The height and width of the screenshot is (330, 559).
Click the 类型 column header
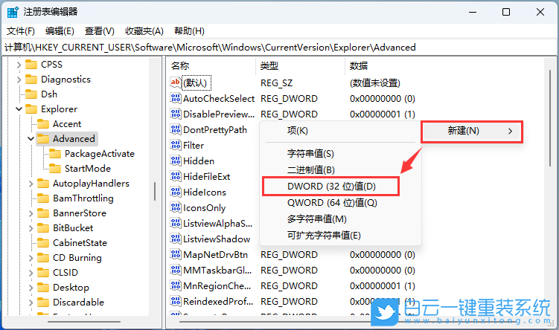(x=301, y=66)
